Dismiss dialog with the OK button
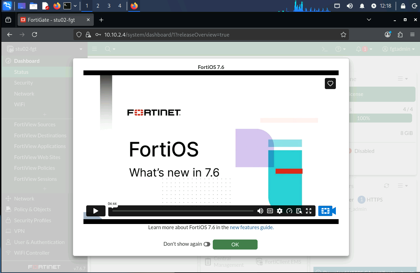This screenshot has width=420, height=273. 235,244
